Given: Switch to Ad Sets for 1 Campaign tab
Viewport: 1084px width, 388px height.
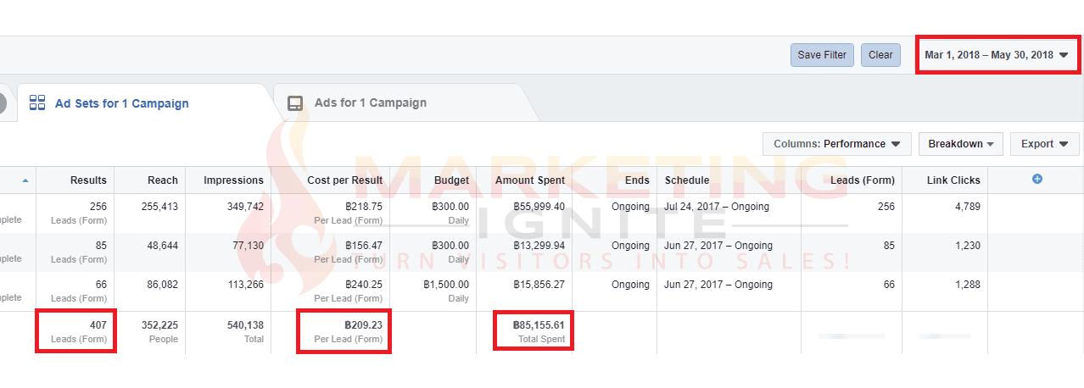Looking at the screenshot, I should pos(121,103).
